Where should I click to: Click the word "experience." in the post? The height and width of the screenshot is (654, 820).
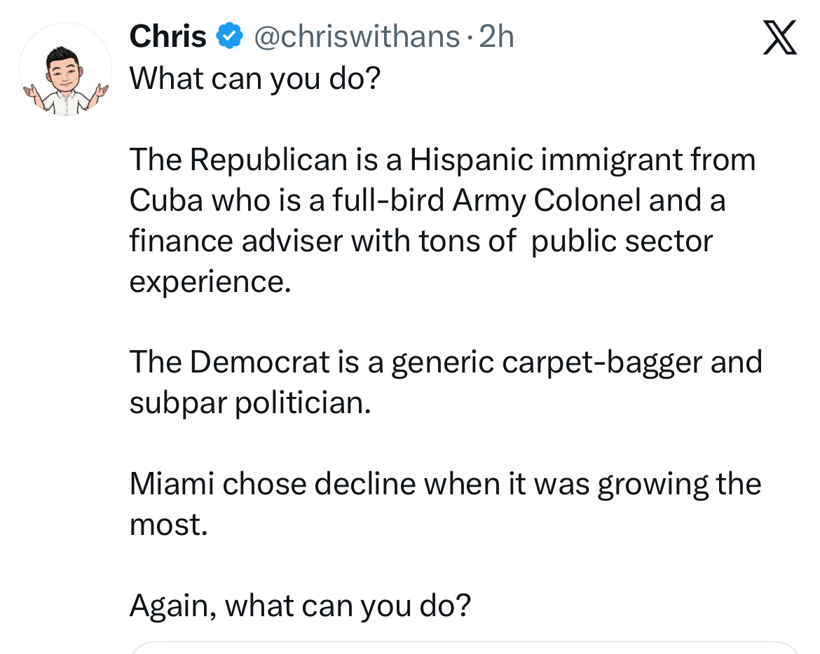pos(210,281)
